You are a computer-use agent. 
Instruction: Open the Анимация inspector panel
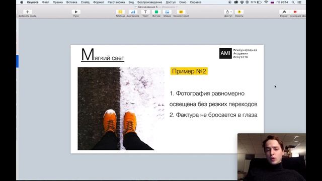[x=295, y=12]
